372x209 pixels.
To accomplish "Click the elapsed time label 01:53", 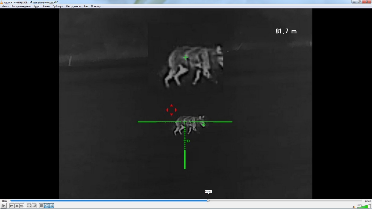I will (x=5, y=201).
